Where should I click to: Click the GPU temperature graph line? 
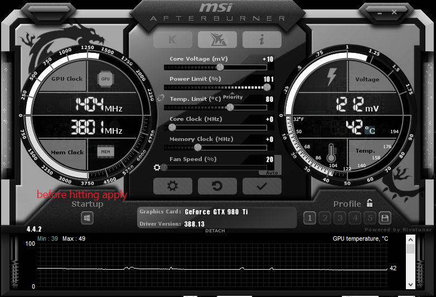(212, 269)
